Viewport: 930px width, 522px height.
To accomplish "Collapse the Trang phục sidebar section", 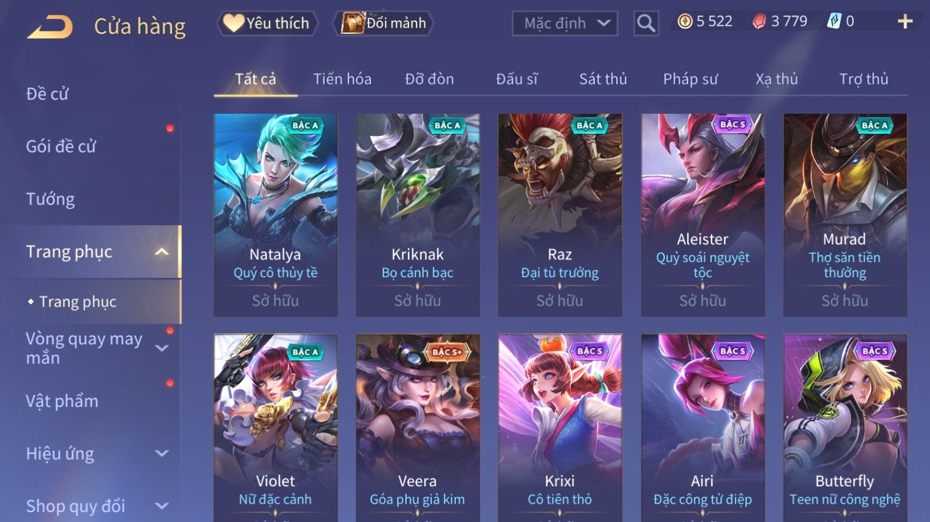I will coord(162,251).
